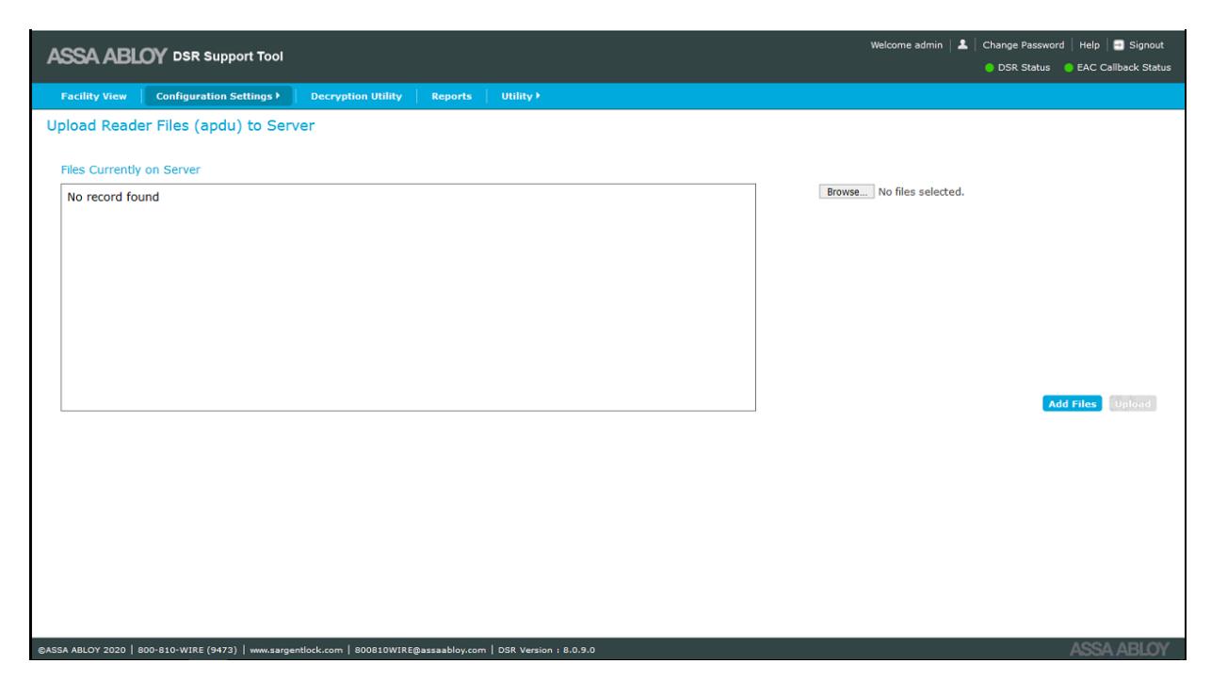
Task: Click the 'DSR Version : 8.0.9.0' footer text
Action: [544, 651]
